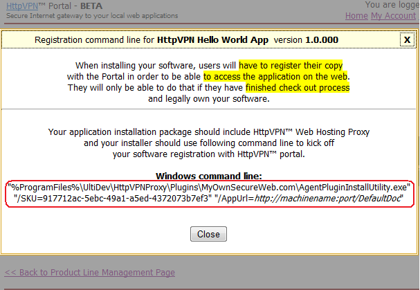Dismiss dialog with the X button
The width and height of the screenshot is (420, 290).
point(407,39)
